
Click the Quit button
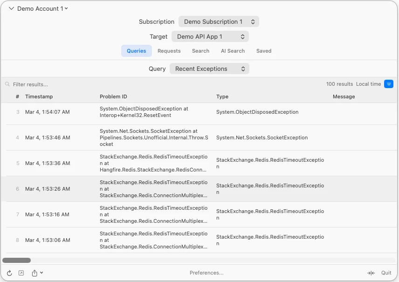386,273
